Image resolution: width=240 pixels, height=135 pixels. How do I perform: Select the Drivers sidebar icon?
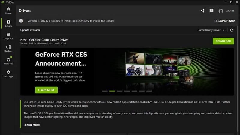[8, 23]
